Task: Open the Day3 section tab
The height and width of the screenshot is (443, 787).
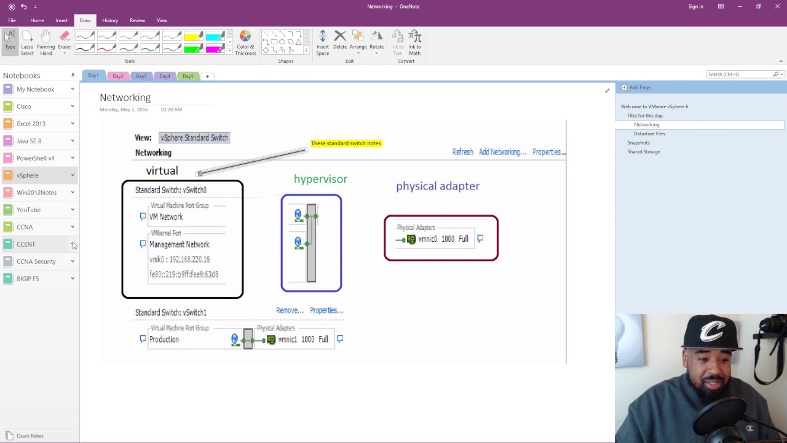Action: pos(141,76)
